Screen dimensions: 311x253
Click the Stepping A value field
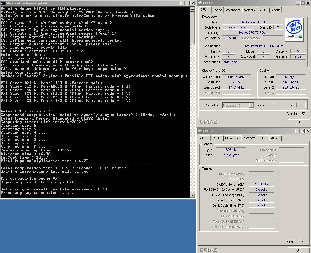298,51
